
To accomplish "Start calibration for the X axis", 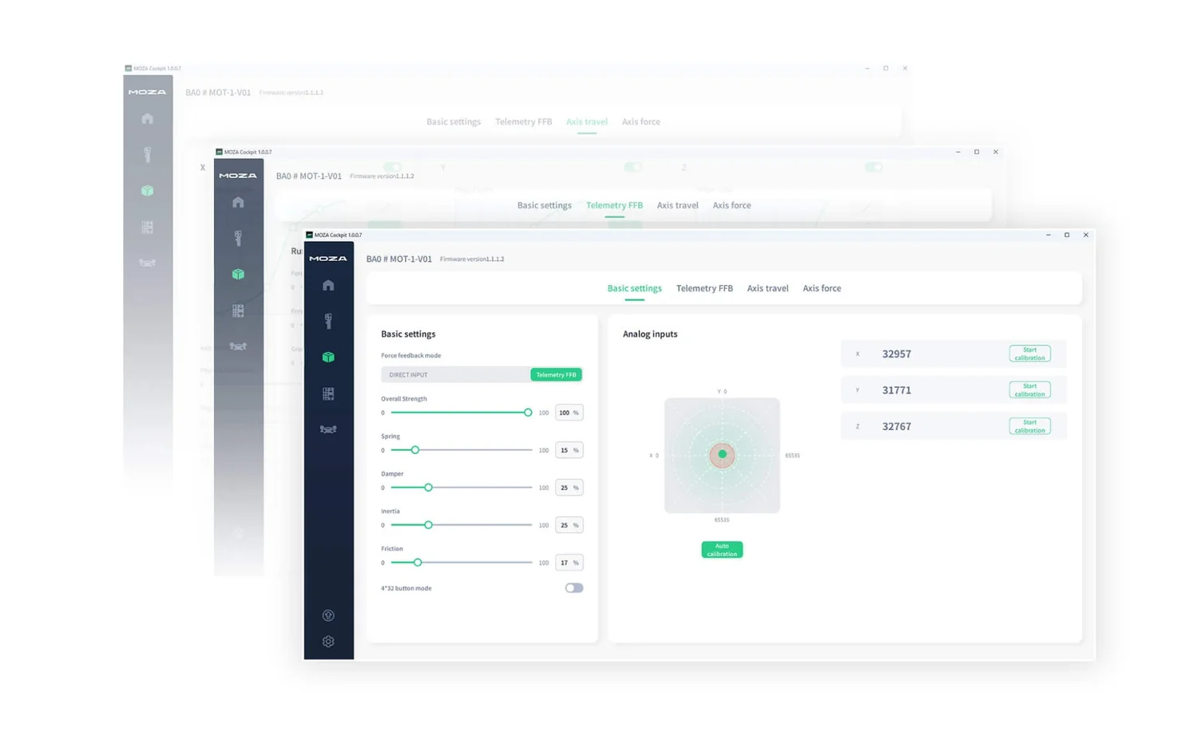I will pyautogui.click(x=1029, y=354).
